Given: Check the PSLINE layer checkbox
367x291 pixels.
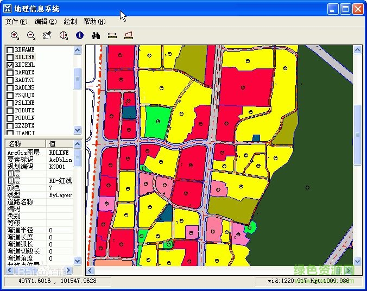Looking at the screenshot, I should (x=10, y=103).
